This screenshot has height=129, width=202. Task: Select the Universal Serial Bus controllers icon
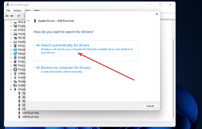click(x=15, y=89)
